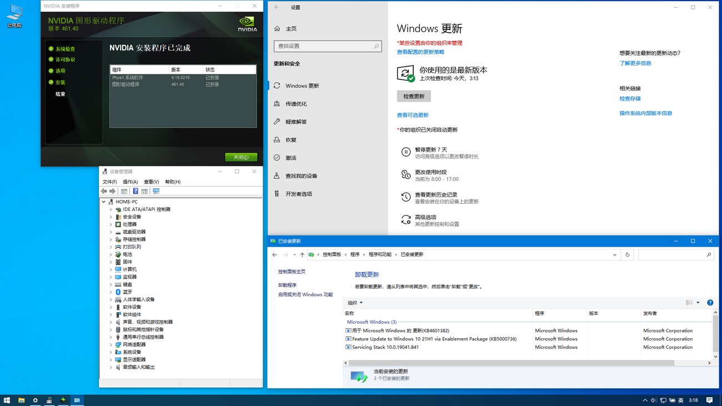Screen dimensions: 722x406
Task: Click the volume icon in system tray
Action: click(654, 400)
